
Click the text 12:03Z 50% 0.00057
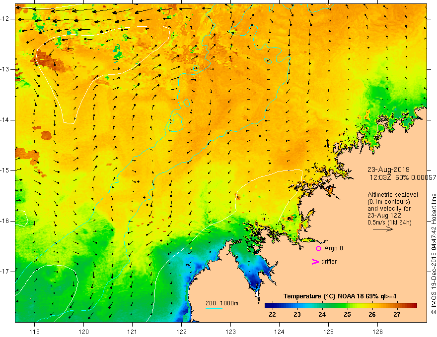coord(403,178)
